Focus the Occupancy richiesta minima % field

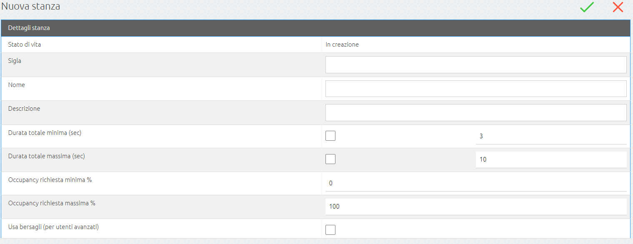coord(476,183)
